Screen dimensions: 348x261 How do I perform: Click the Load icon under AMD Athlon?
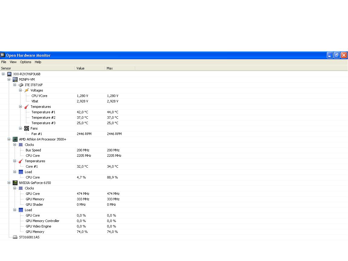coord(21,172)
